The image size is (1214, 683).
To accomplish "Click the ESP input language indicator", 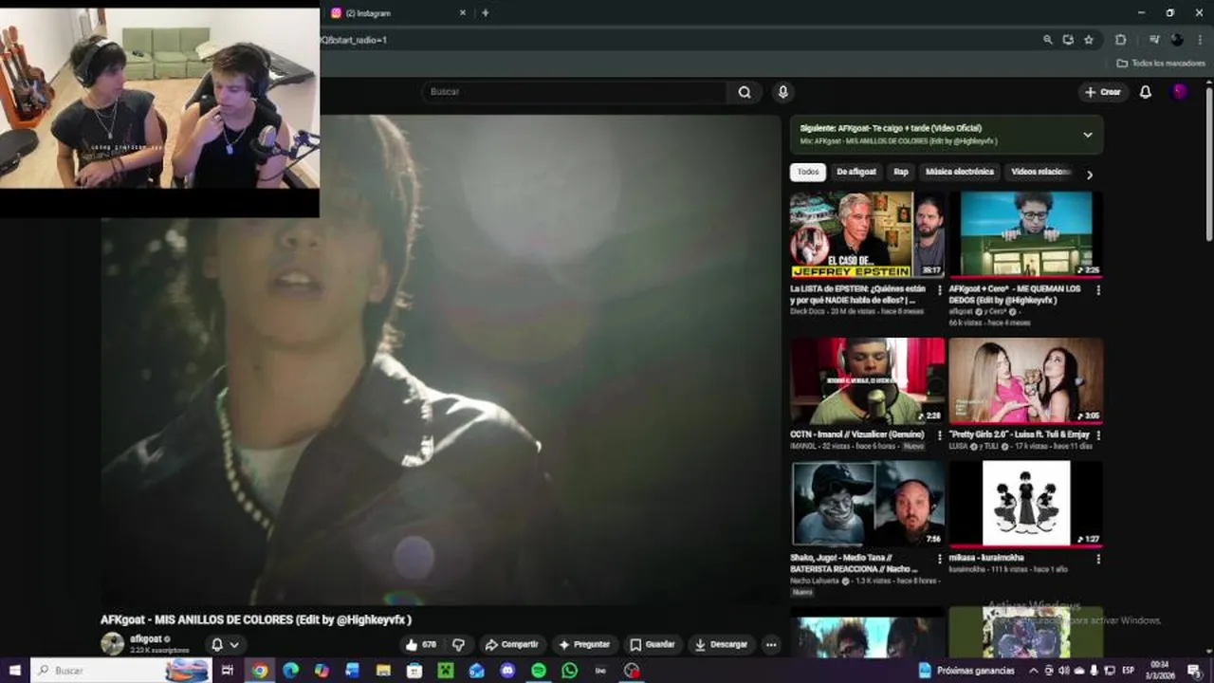I will [x=1129, y=671].
